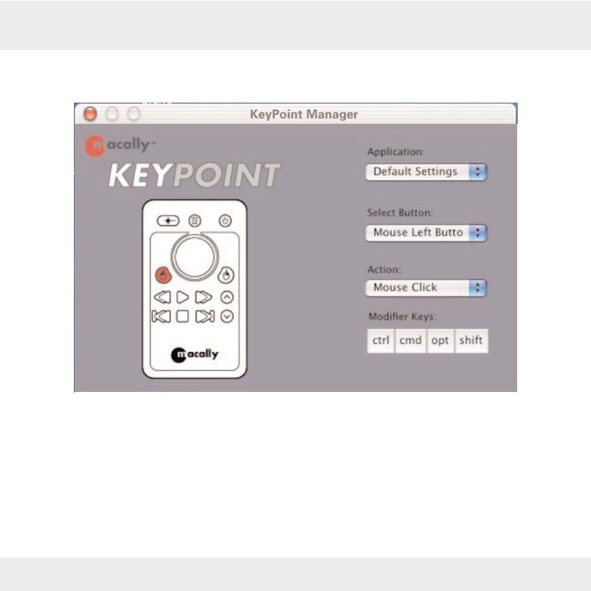Click the Action label
This screenshot has width=591, height=591.
pos(384,270)
